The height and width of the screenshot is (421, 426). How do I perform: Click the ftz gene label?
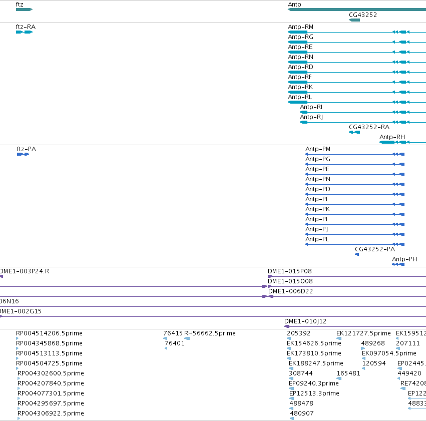tap(20, 5)
